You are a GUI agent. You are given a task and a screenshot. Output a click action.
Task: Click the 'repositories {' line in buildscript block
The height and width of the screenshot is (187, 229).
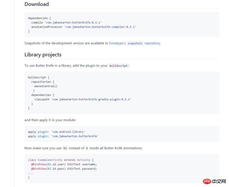coord(43,82)
